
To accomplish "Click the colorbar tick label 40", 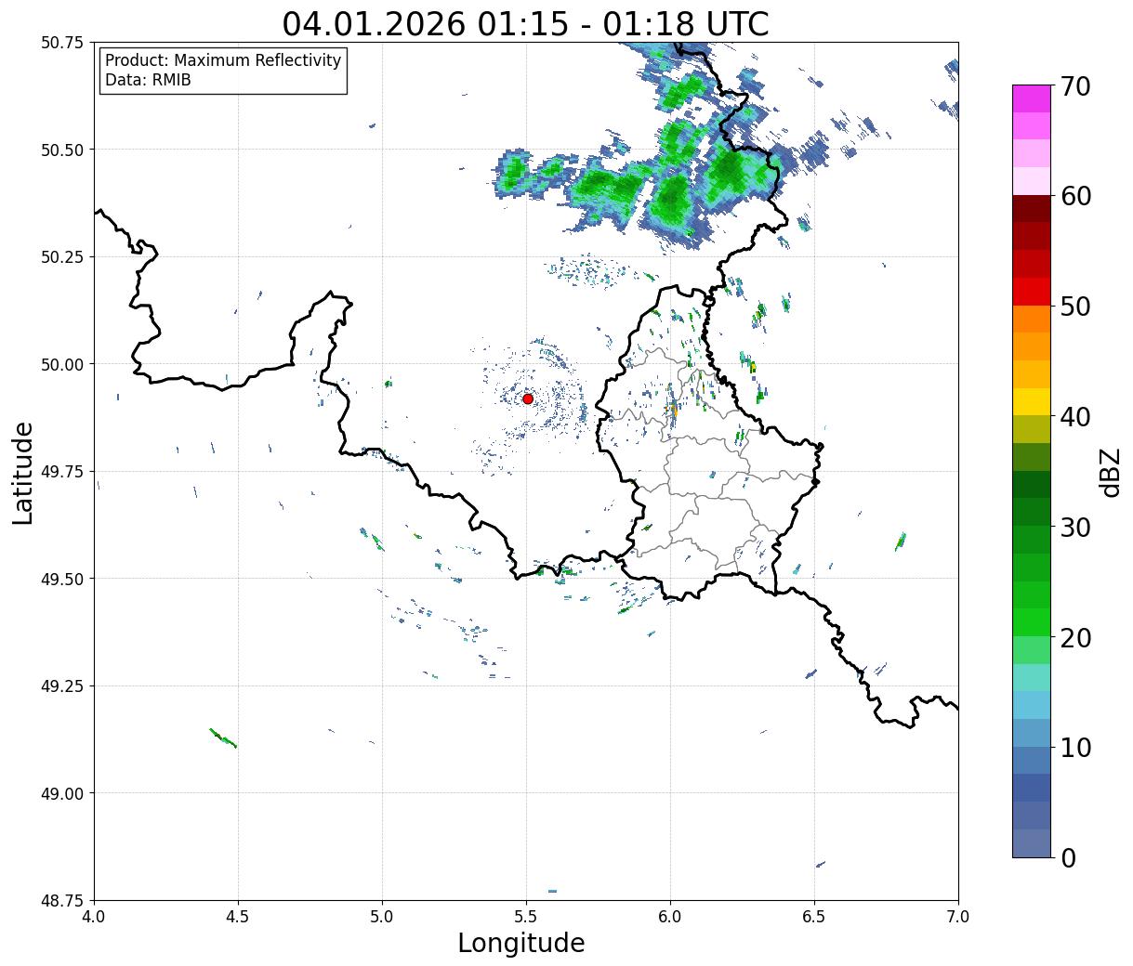I will point(1076,416).
